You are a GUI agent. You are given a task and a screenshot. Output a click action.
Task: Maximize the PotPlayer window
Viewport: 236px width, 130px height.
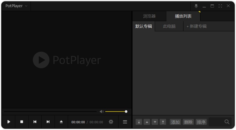pyautogui.click(x=212, y=6)
